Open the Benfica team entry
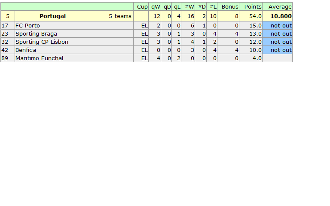Viewport: 330px width, 206px height. tap(26, 50)
